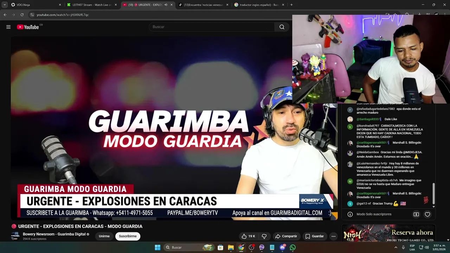Open the Super Chat dollar icon in chat

(x=416, y=214)
